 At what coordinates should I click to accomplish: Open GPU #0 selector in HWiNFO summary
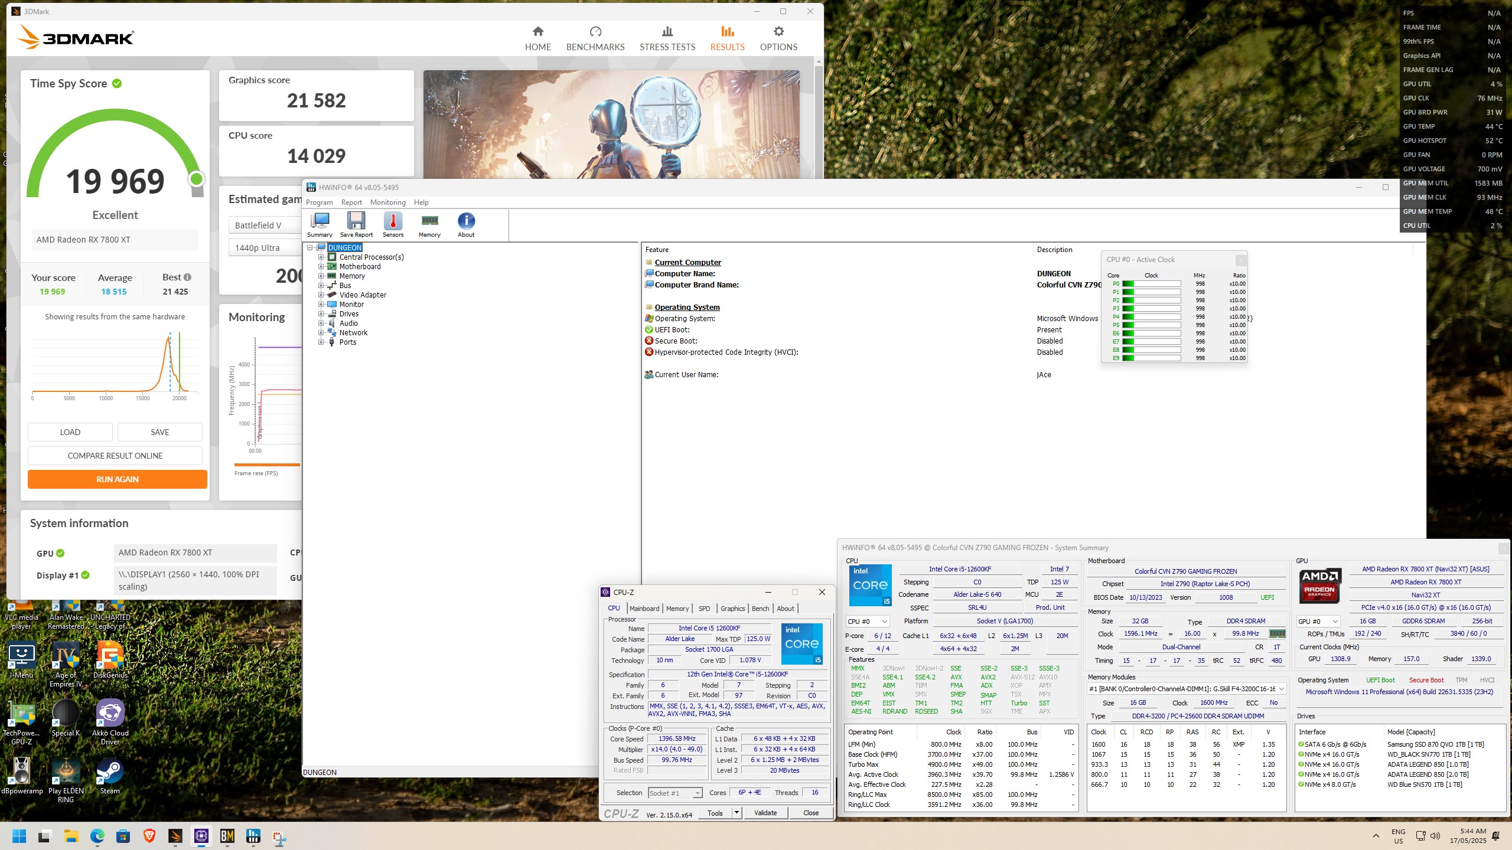tap(1317, 621)
